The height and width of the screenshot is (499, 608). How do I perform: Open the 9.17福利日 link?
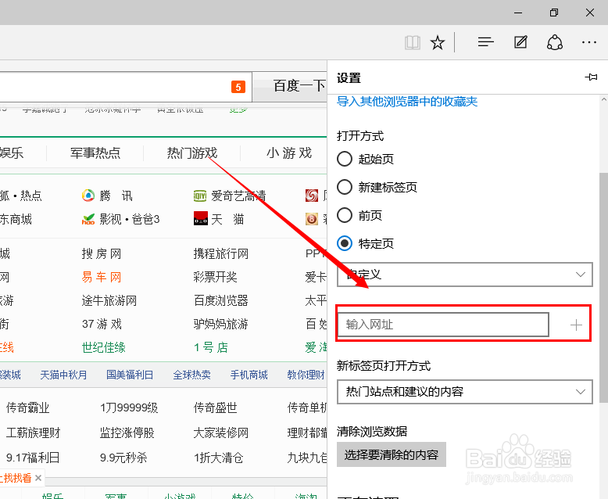click(x=33, y=458)
